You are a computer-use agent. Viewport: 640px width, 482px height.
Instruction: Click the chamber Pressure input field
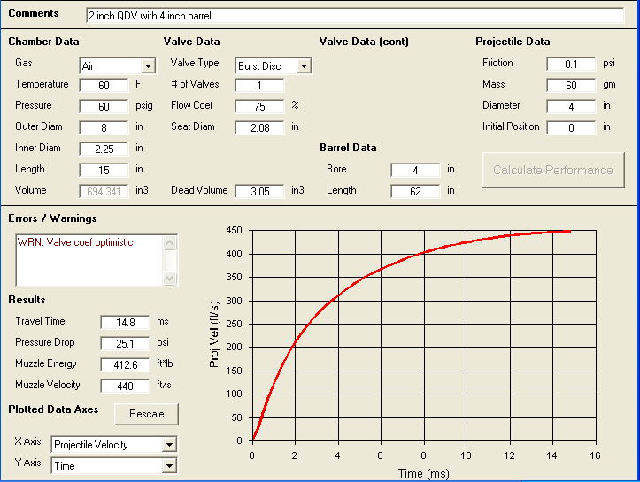[x=104, y=106]
